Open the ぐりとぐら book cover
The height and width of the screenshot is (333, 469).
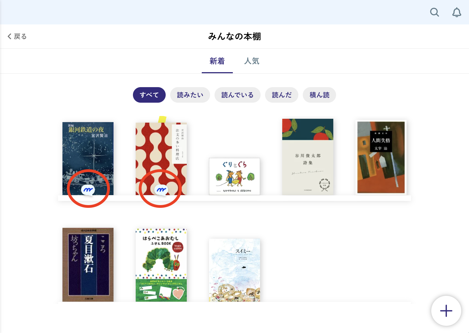[x=234, y=176]
